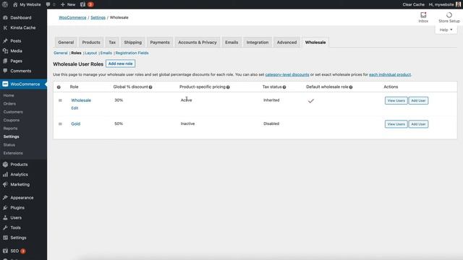The width and height of the screenshot is (463, 260).
Task: Grab the drag handle of the Wholesale row
Action: [x=60, y=100]
